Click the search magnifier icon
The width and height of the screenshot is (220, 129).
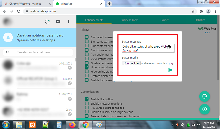8,52
